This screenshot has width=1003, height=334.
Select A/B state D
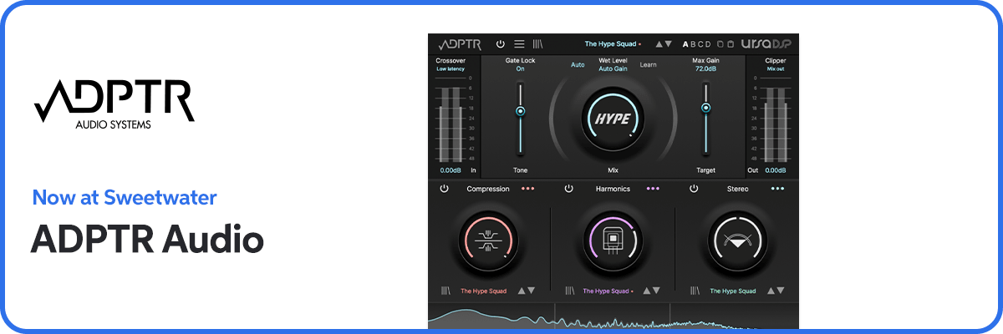click(x=708, y=43)
